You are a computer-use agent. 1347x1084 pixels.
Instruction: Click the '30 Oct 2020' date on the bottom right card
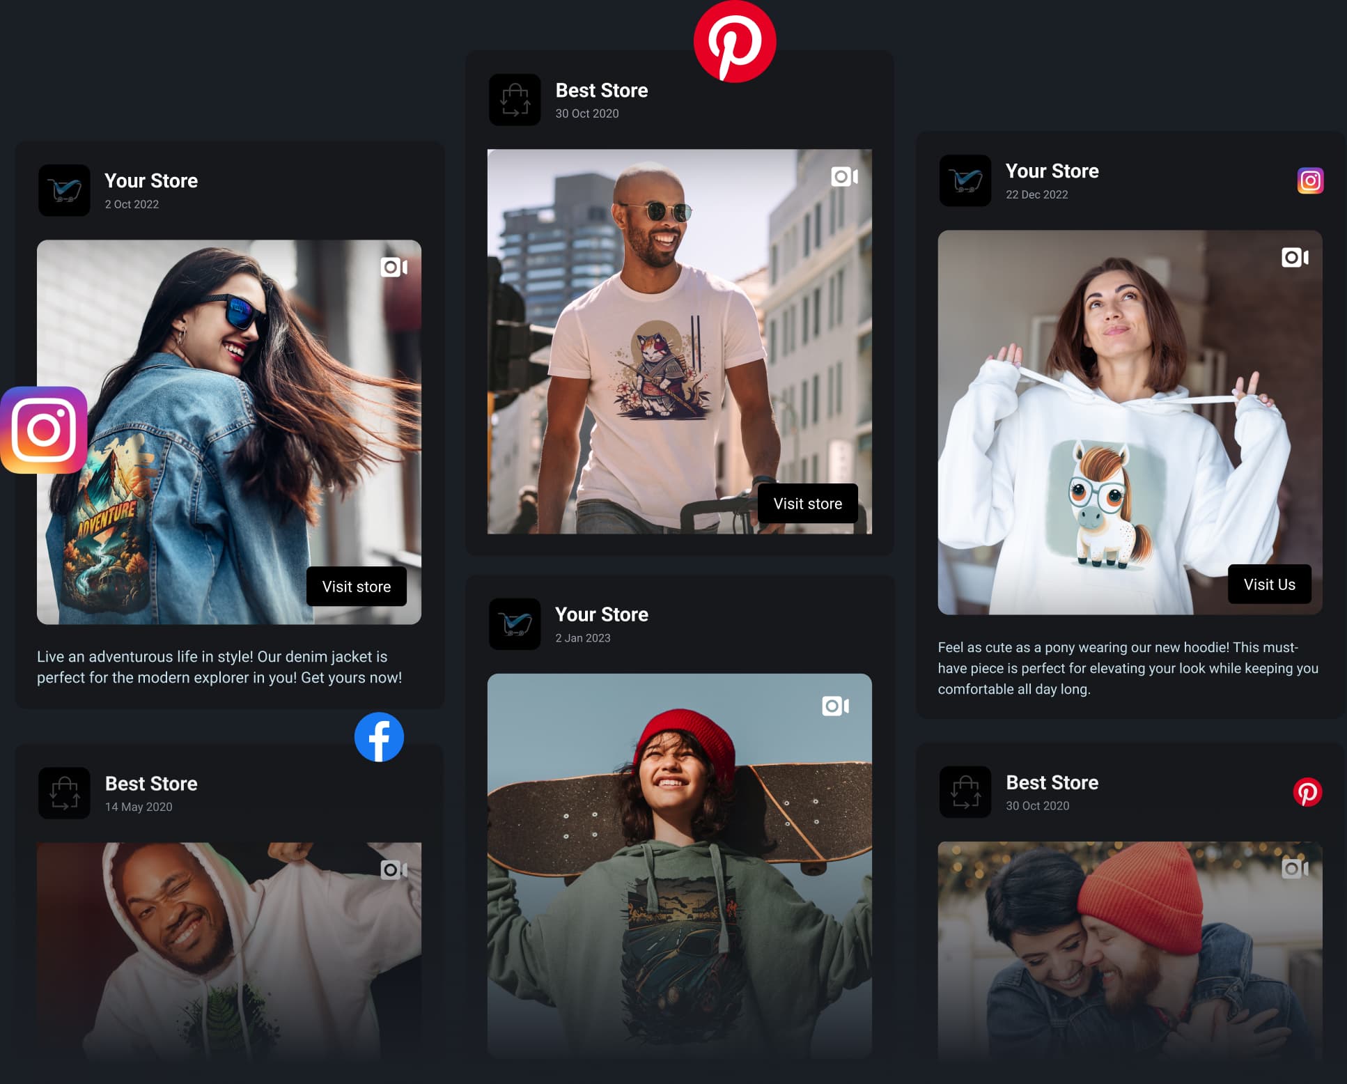click(x=1038, y=805)
